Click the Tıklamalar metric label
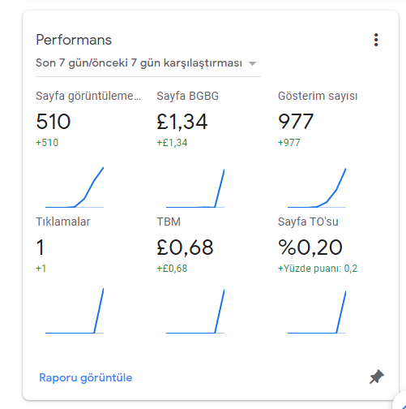 click(63, 222)
